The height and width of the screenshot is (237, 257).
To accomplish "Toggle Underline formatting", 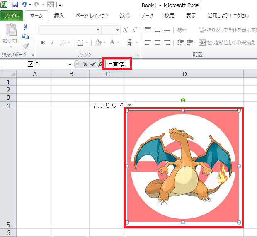I will [x=62, y=43].
